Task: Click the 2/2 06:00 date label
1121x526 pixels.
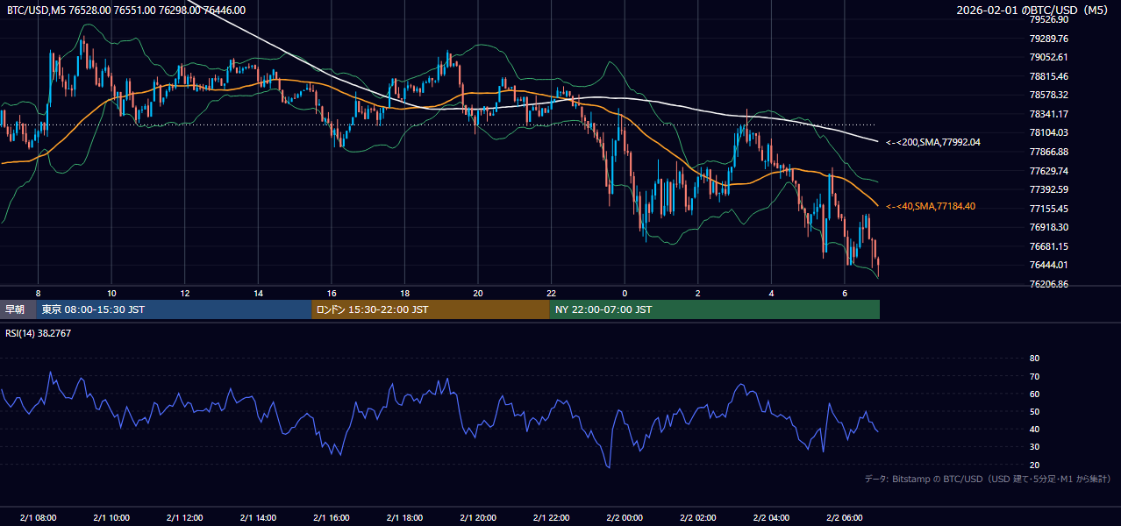Action: click(845, 518)
